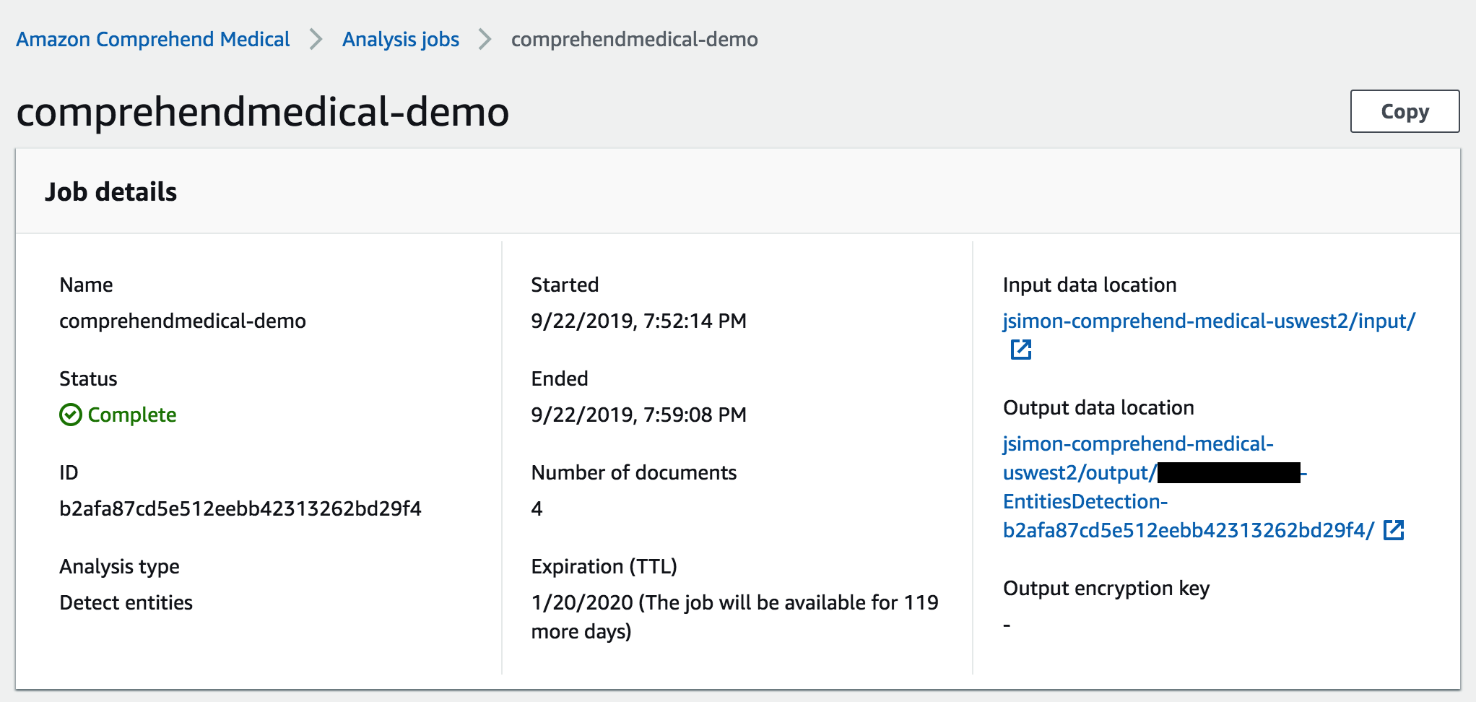This screenshot has width=1476, height=702.
Task: Open the jsimon-comprehend-medical-uswest2/input/ link
Action: [1209, 321]
